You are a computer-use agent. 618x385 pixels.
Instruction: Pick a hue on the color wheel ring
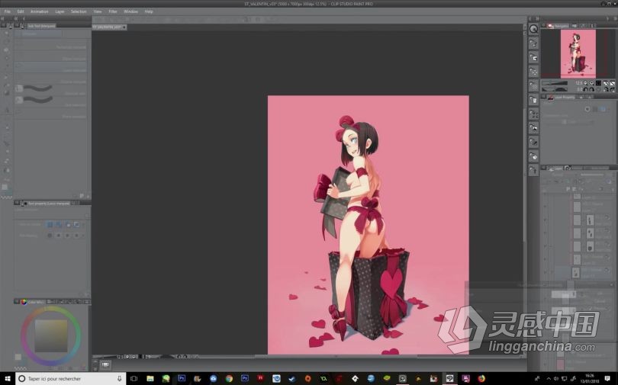[x=50, y=310]
